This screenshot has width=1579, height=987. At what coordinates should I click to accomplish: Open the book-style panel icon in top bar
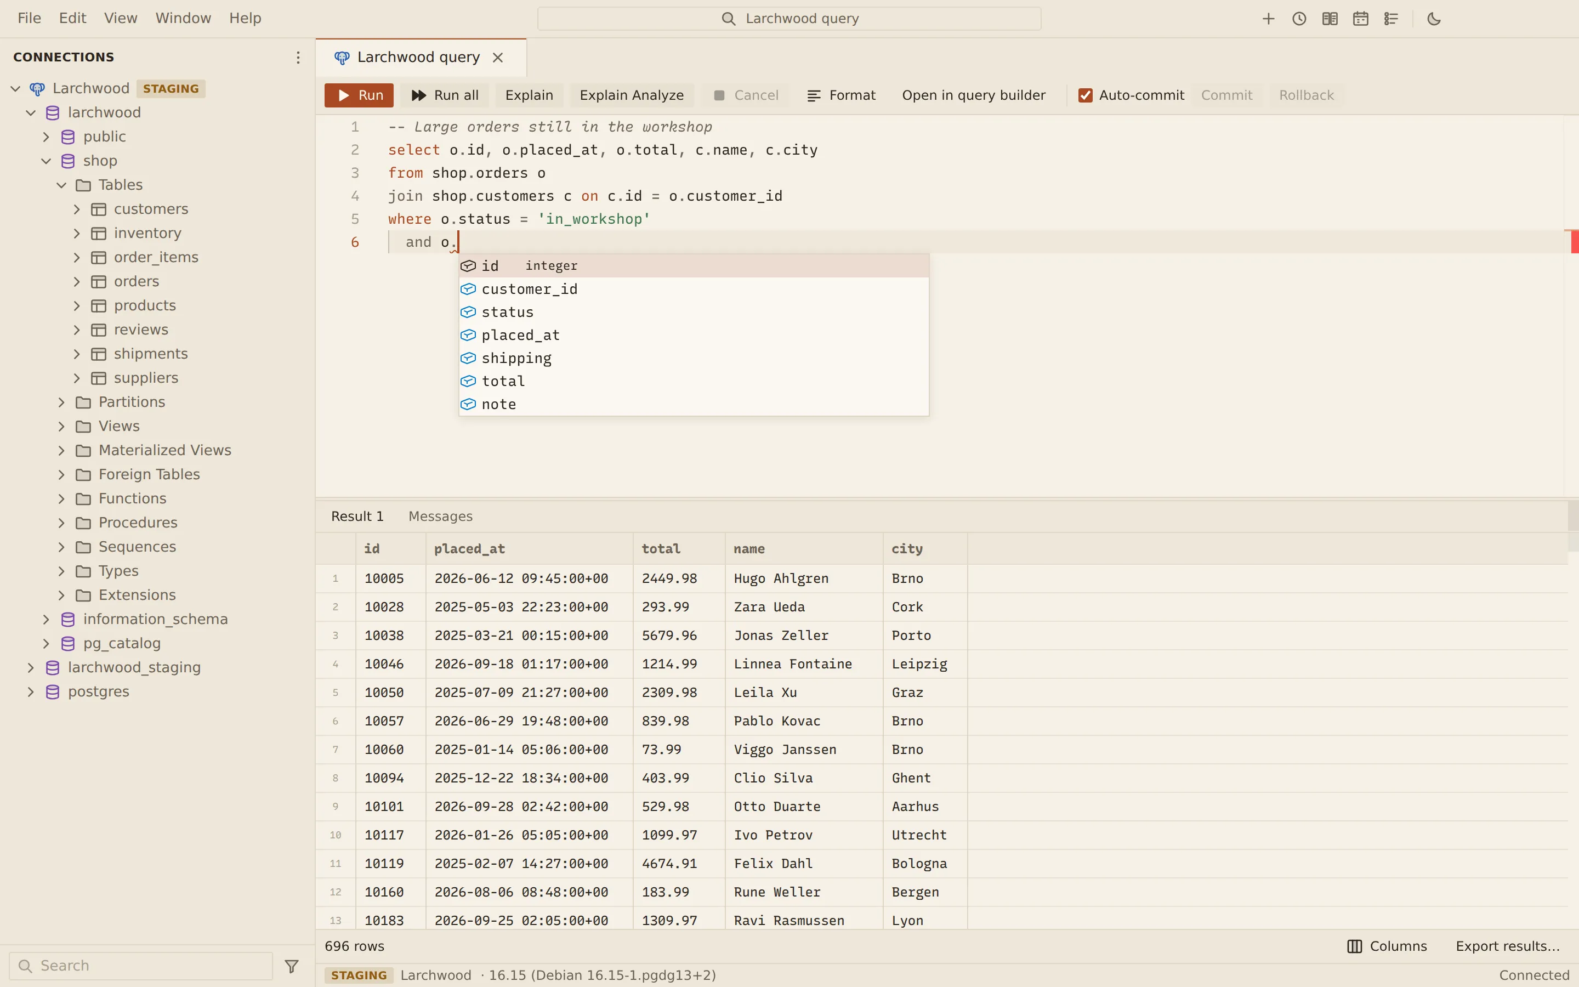pyautogui.click(x=1330, y=19)
